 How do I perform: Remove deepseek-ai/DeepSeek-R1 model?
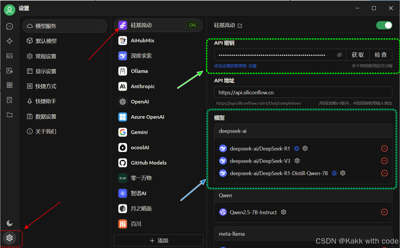pos(384,148)
